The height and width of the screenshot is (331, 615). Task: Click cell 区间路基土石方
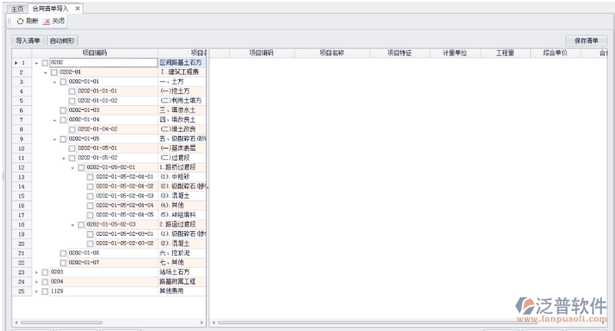pos(181,63)
